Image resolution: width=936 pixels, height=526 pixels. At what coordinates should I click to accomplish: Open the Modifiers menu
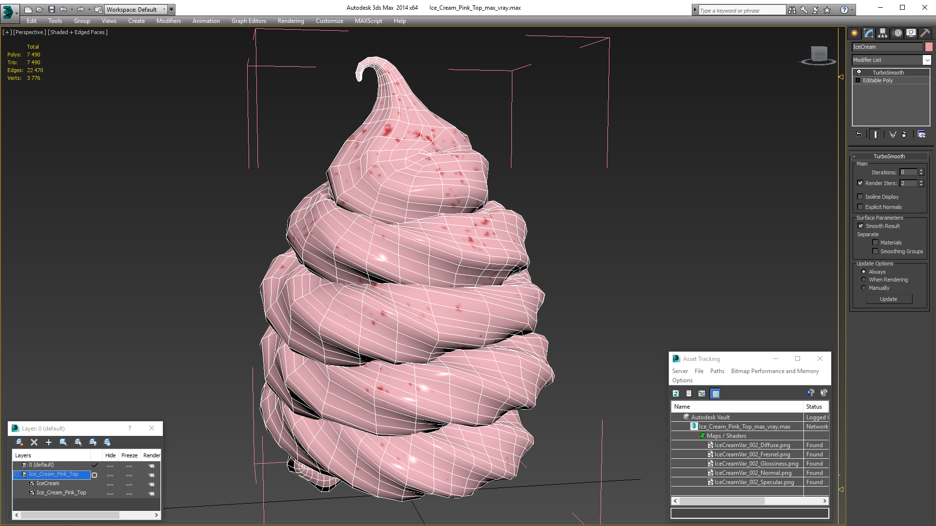pyautogui.click(x=168, y=21)
